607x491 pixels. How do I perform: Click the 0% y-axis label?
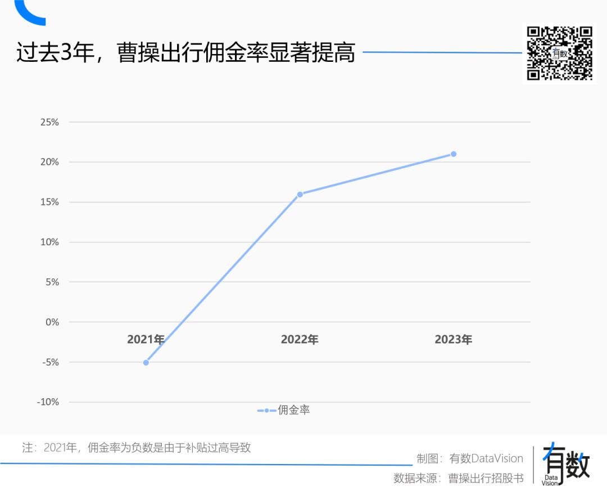click(52, 322)
